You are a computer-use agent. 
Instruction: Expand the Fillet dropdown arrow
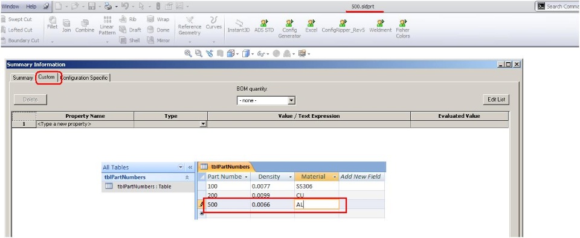tap(53, 42)
